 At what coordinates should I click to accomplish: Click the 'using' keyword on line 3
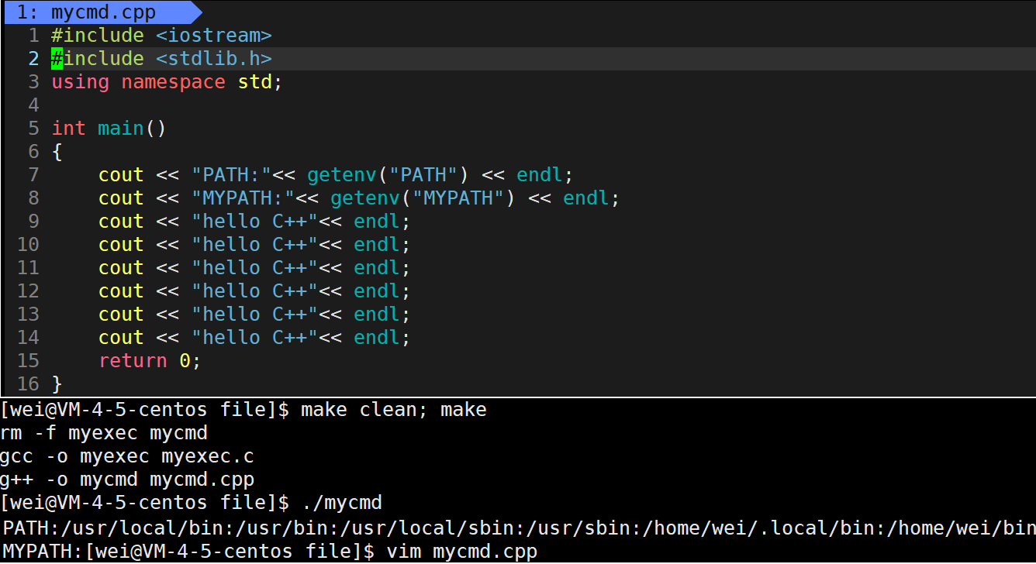pos(80,82)
